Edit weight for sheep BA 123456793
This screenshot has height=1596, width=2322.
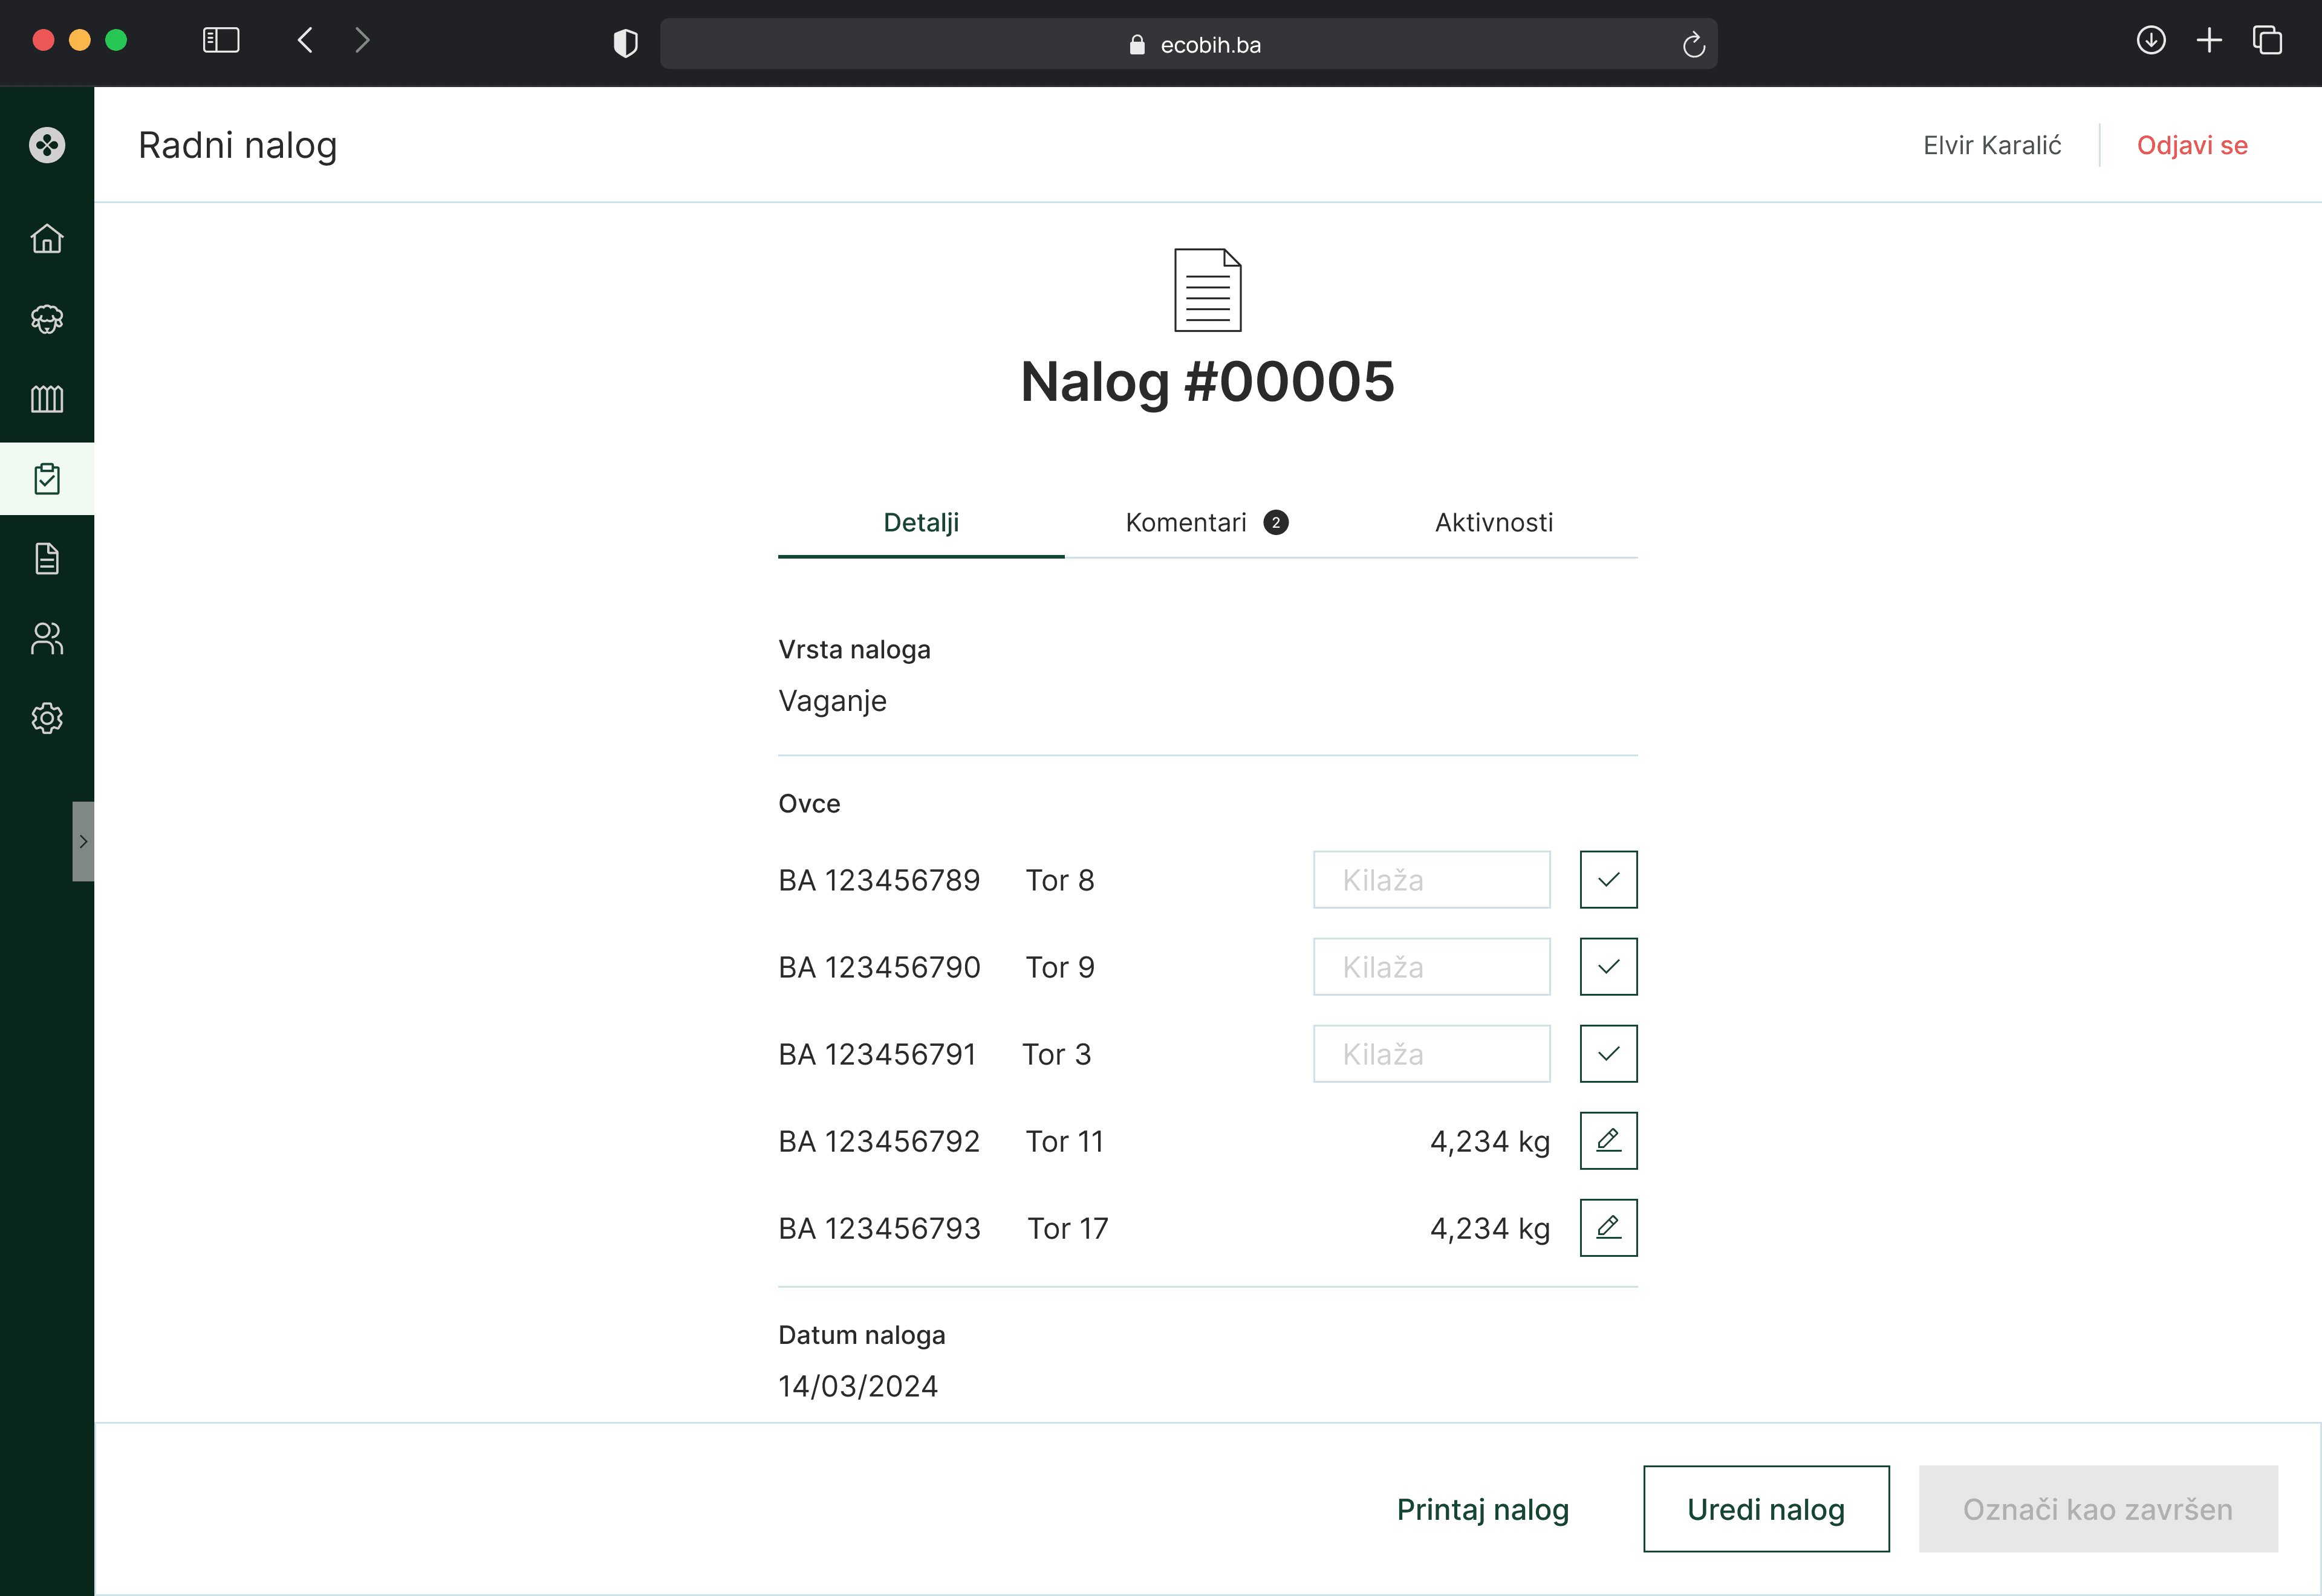coord(1608,1227)
